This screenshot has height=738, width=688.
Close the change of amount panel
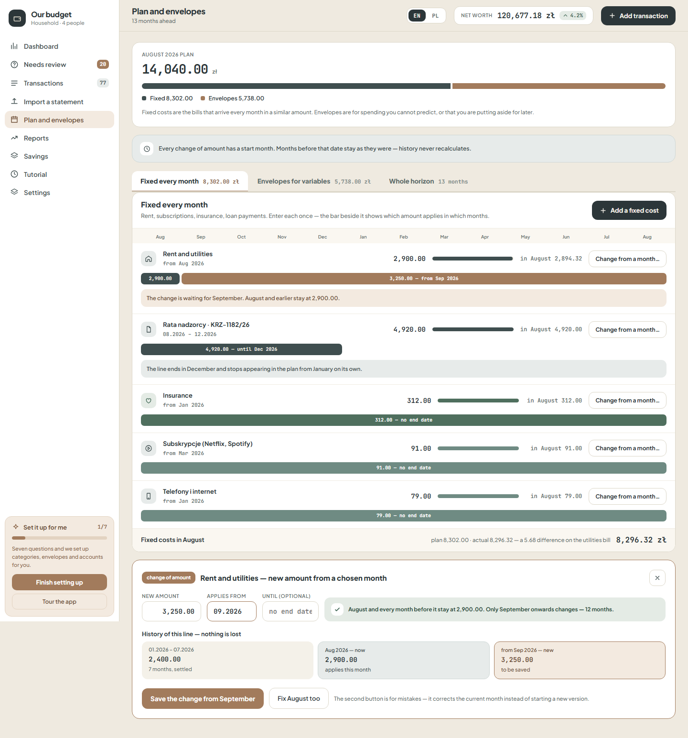[x=657, y=578]
